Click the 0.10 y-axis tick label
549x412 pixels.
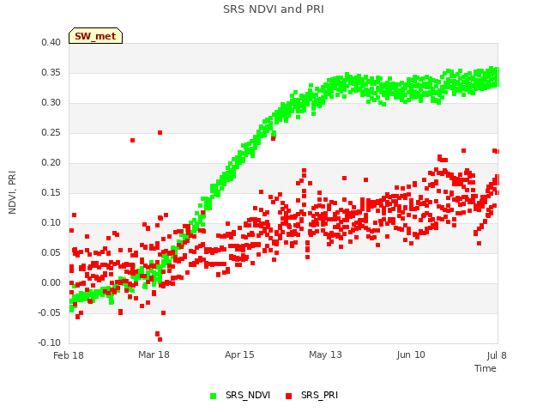click(x=51, y=223)
